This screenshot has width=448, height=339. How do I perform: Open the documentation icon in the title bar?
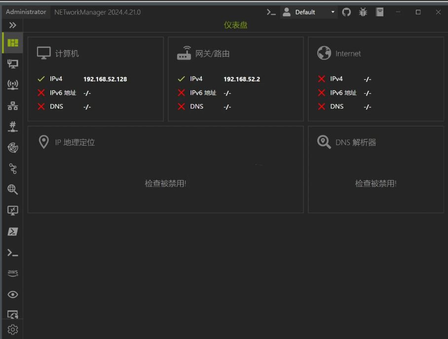click(x=380, y=12)
